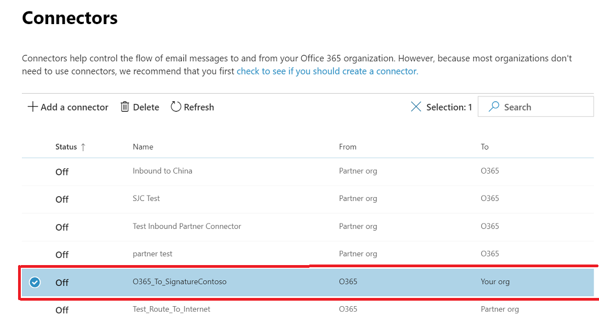
Task: Click the Selection: 1 indicator text
Action: tap(449, 107)
